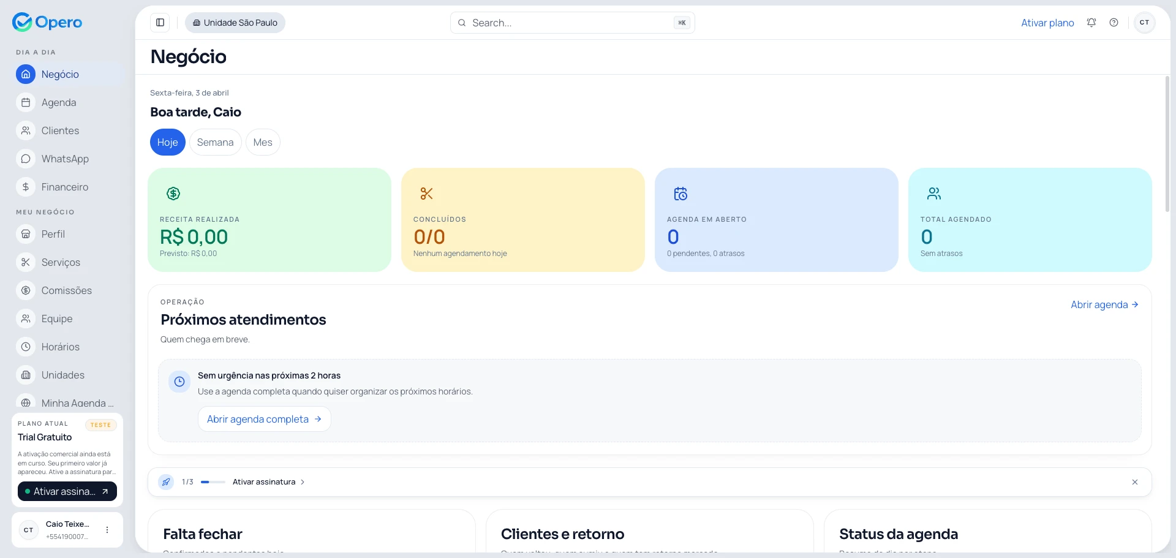
Task: Open Equipe from the sidebar menu
Action: click(25, 319)
